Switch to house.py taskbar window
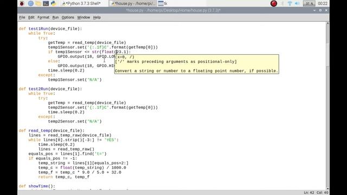This screenshot has height=195, width=347. point(133,3)
